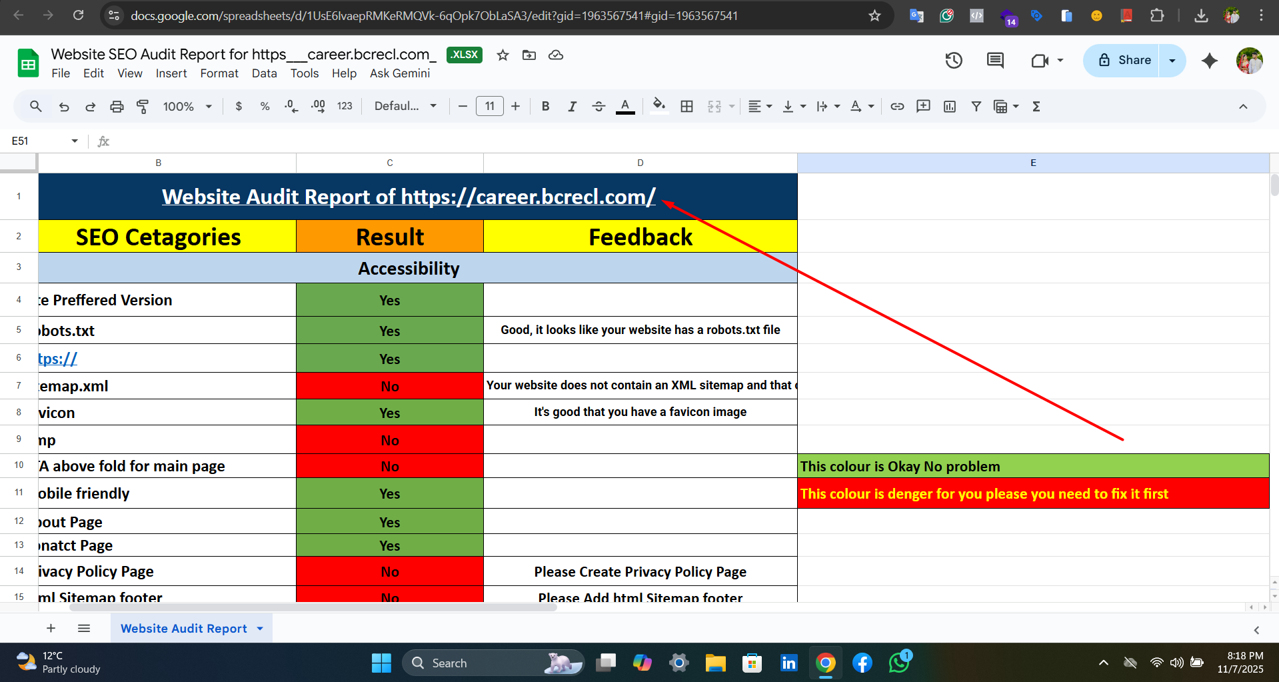This screenshot has height=682, width=1279.
Task: Open the Borders tool
Action: [x=686, y=106]
